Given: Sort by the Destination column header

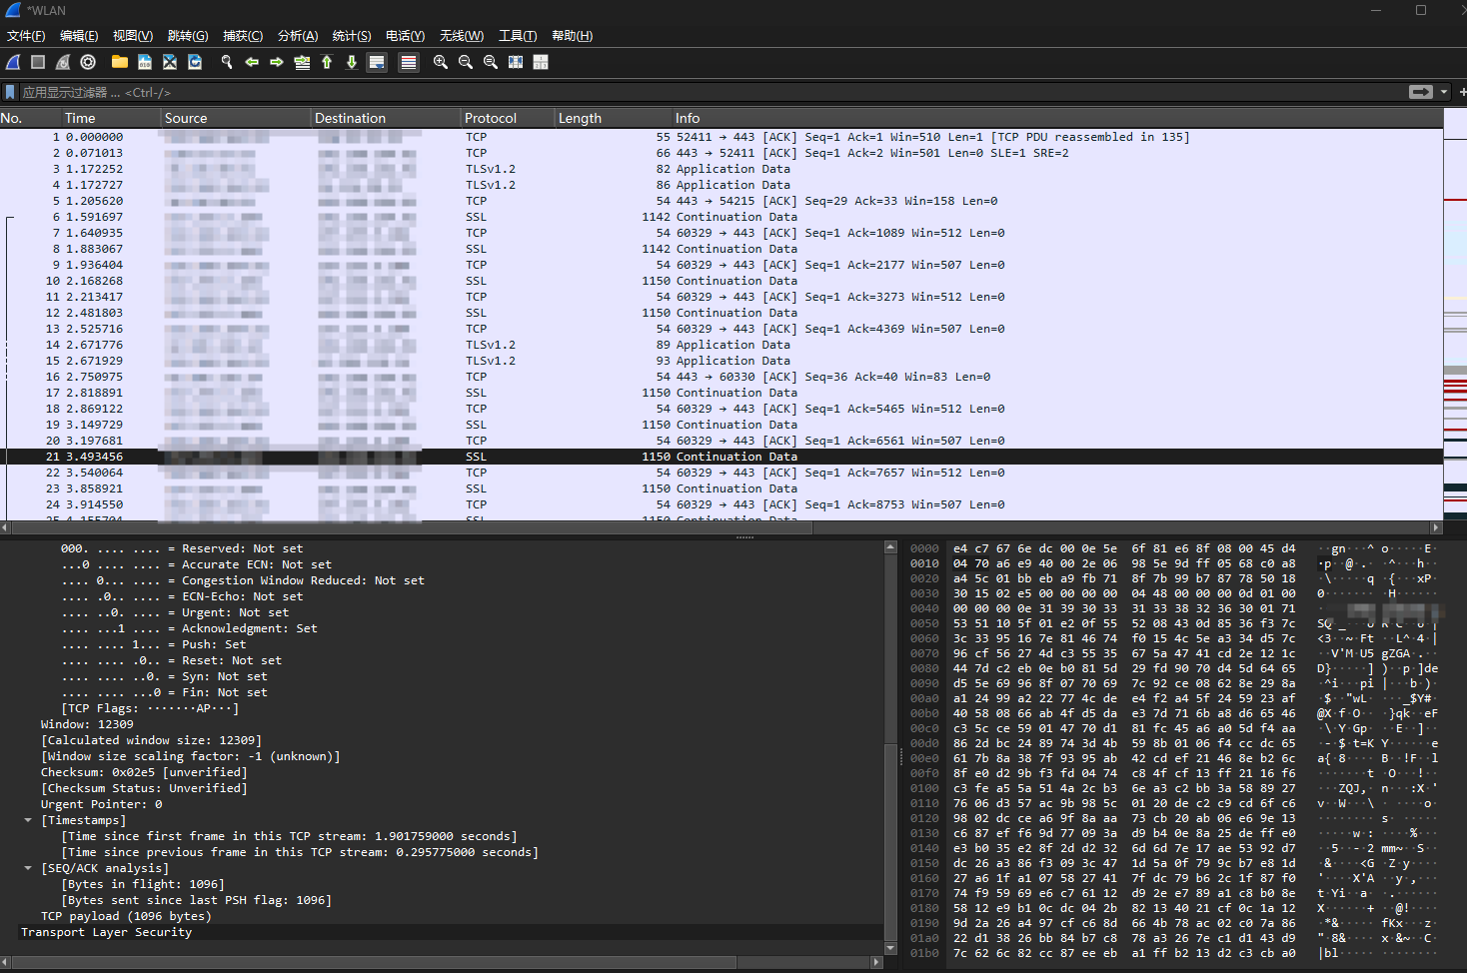Looking at the screenshot, I should (x=386, y=118).
